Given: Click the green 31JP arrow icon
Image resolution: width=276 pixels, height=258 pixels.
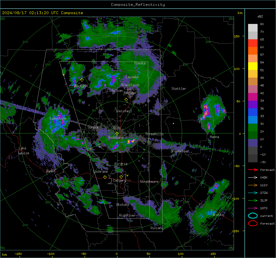Looking at the screenshot, I should click(x=253, y=200).
